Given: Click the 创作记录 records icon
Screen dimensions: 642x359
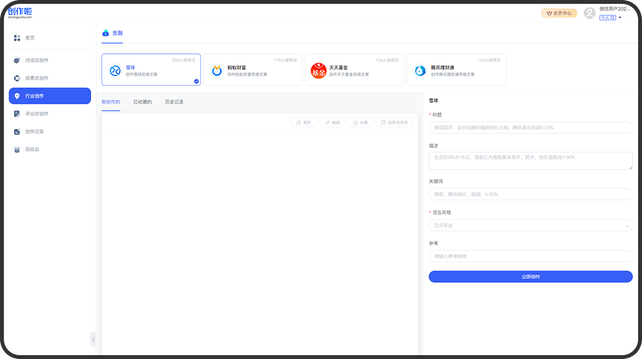Looking at the screenshot, I should pyautogui.click(x=17, y=132).
